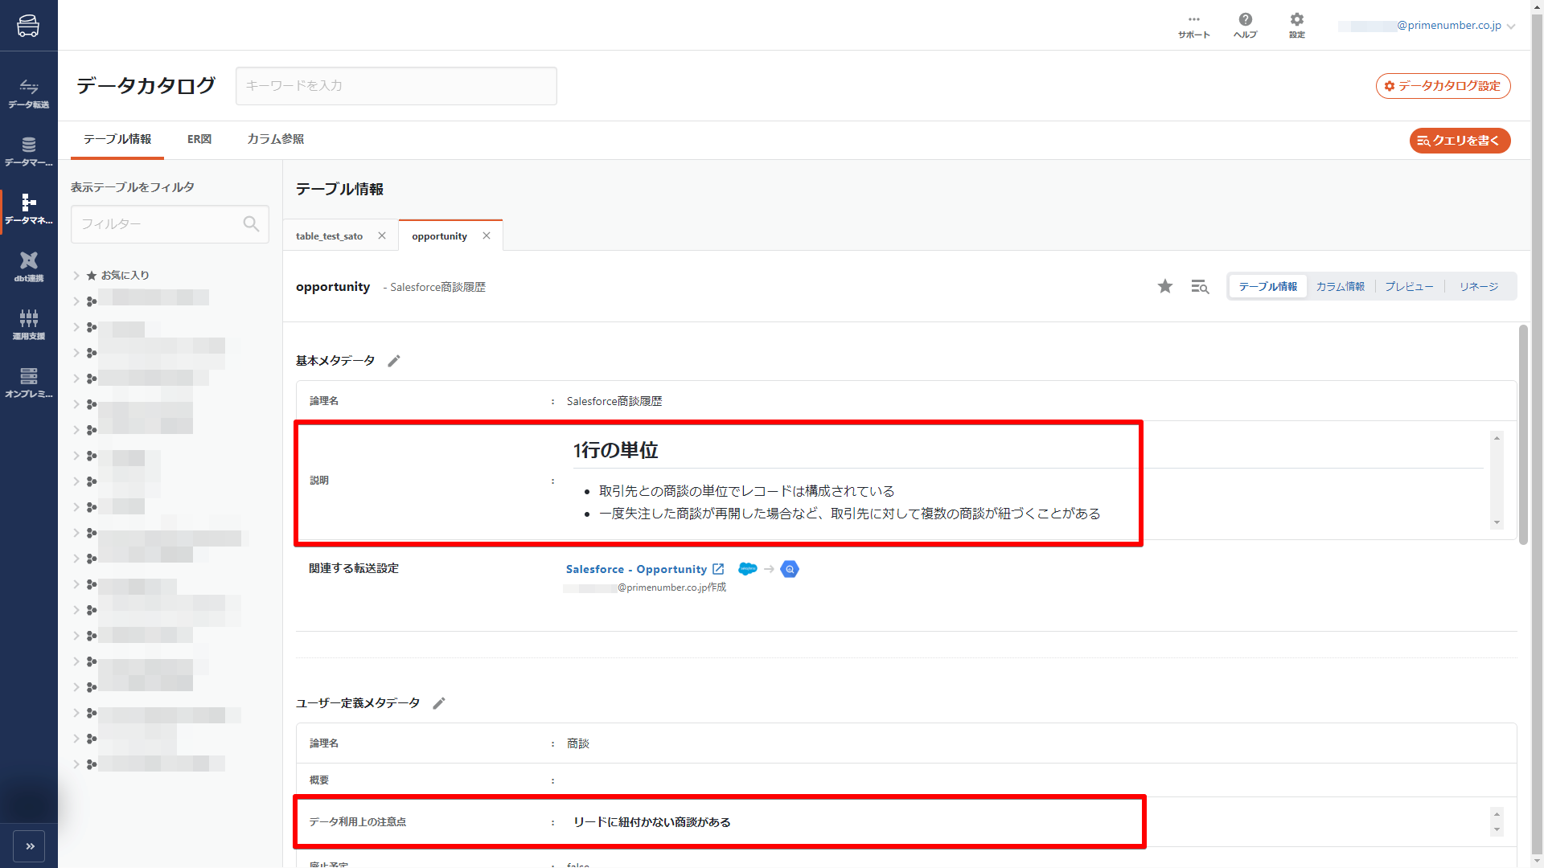Edit 基本メタデータ with the pencil icon
This screenshot has width=1544, height=868.
[x=394, y=361]
